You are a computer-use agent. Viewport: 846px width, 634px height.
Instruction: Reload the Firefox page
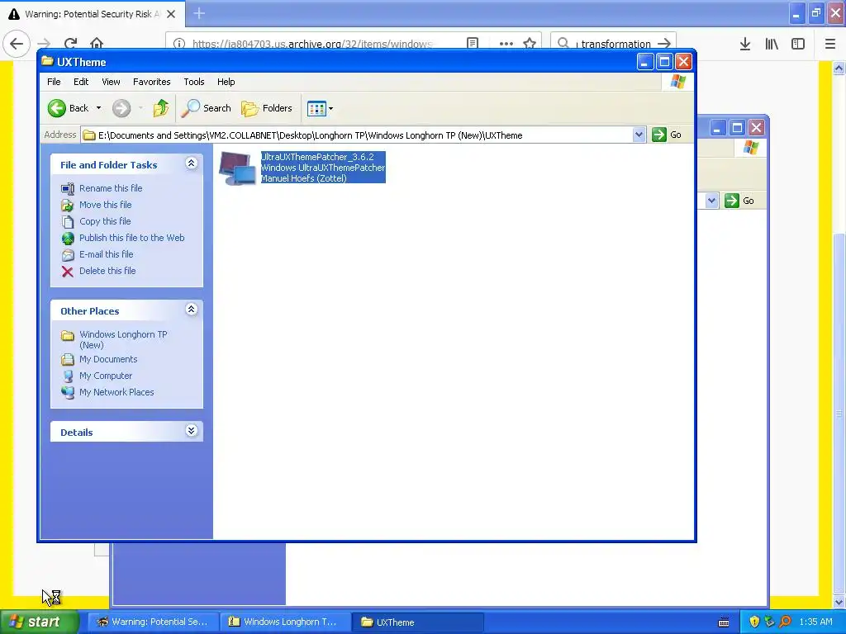tap(70, 44)
